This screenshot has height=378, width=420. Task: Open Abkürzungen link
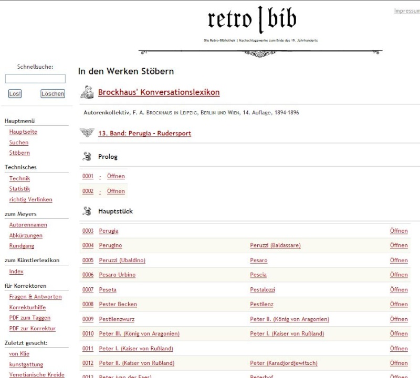coord(26,235)
